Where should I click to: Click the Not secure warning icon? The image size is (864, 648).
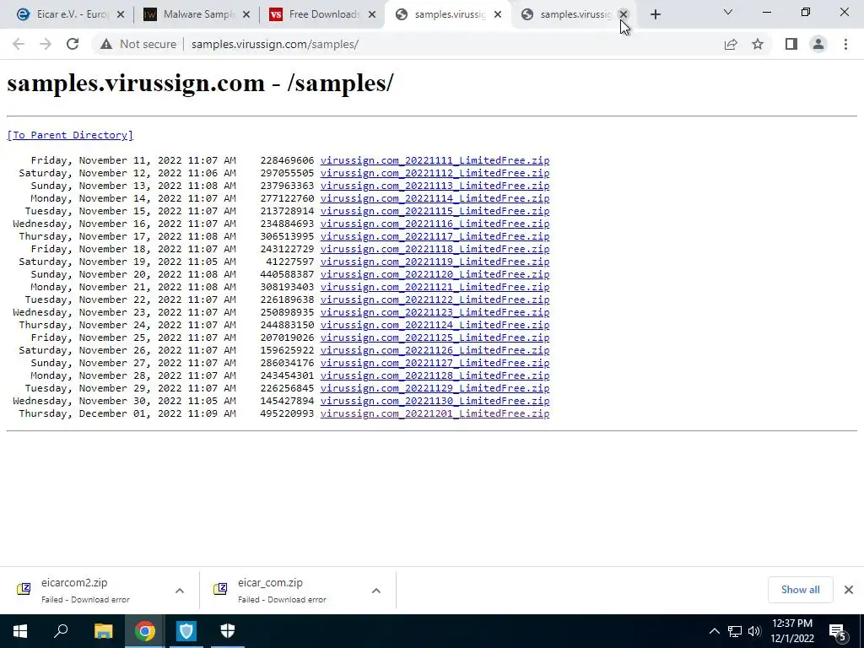click(x=106, y=44)
